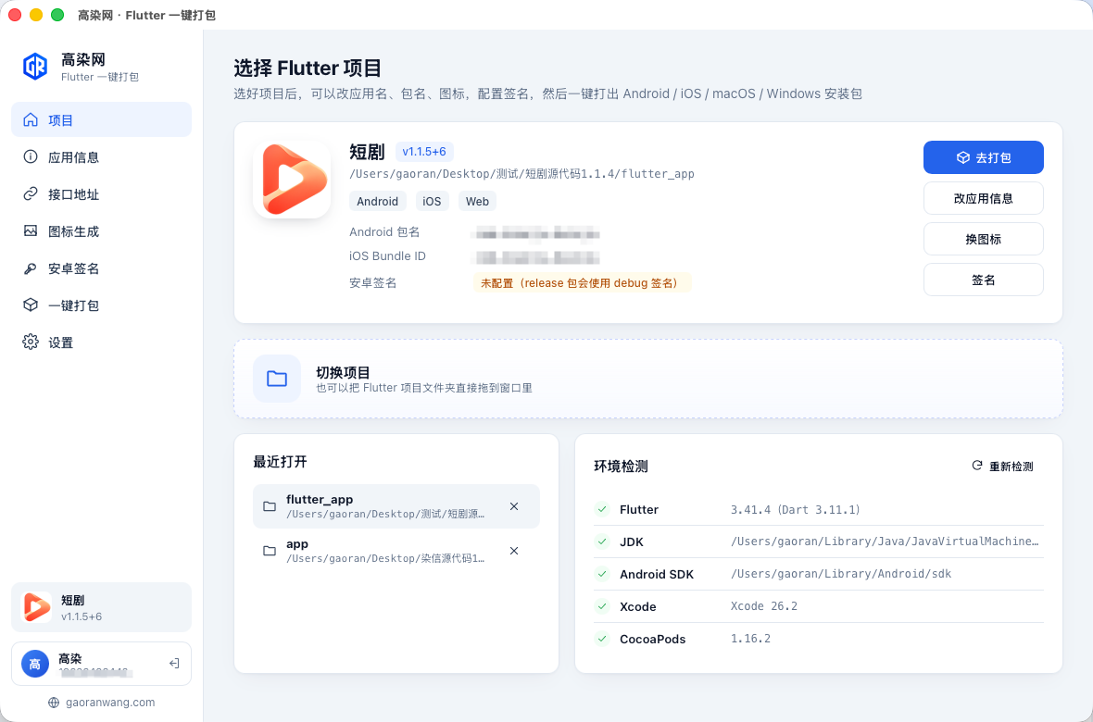Image resolution: width=1093 pixels, height=722 pixels.
Task: Click the logout icon beside 高染
Action: [174, 664]
